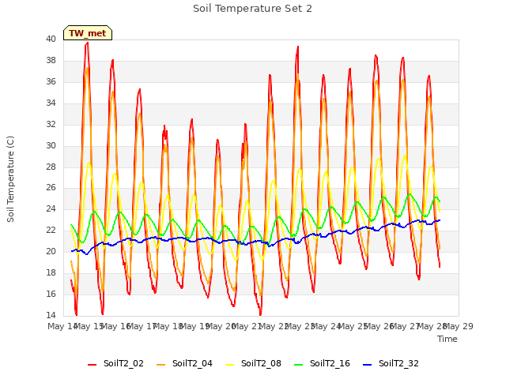This screenshot has width=506, height=379.
Task: Click the 36 y-axis tick label
Action: 51,82
